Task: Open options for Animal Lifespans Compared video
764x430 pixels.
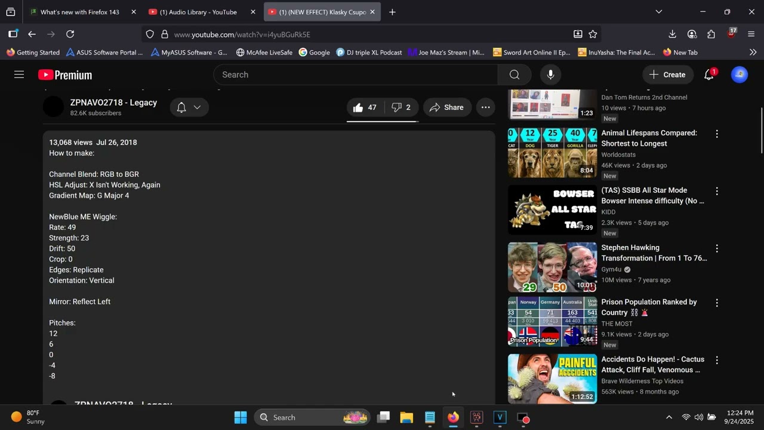Action: pyautogui.click(x=717, y=134)
